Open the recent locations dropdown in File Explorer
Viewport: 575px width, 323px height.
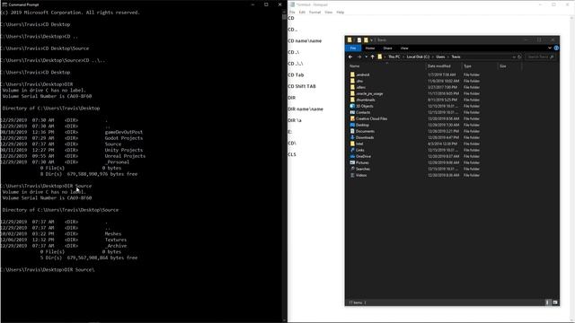point(366,57)
